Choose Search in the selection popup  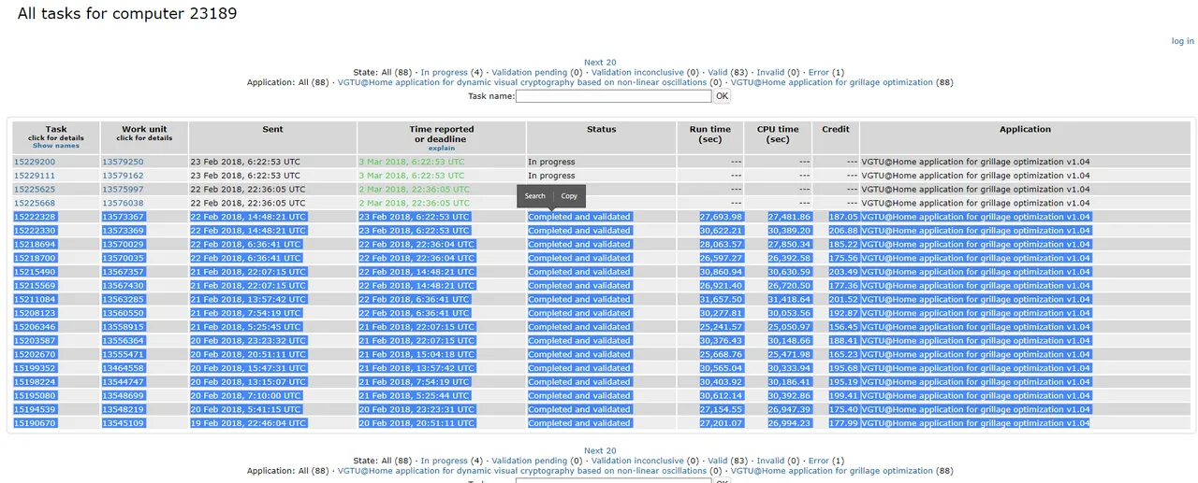click(535, 196)
